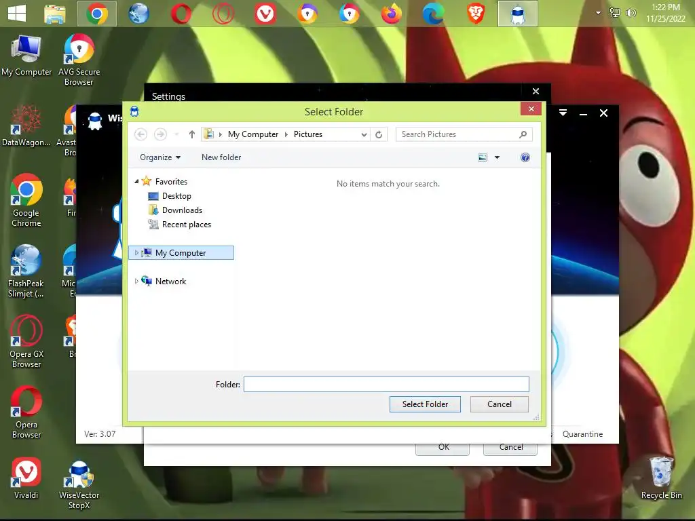
Task: Open Google Chrome desktop shortcut
Action: point(26,200)
